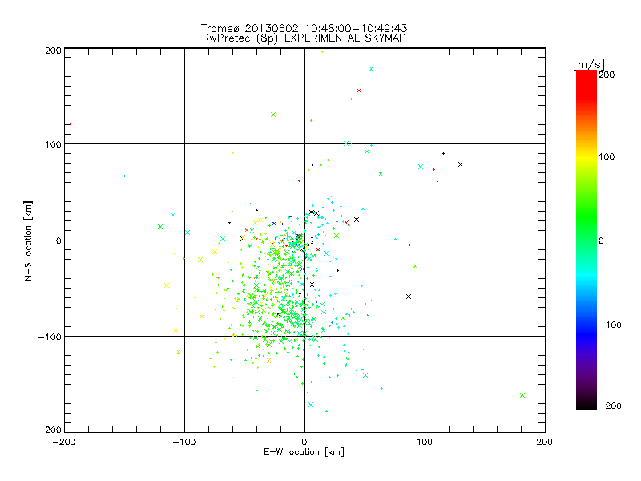Click the isolated small blue dot in the upper-left quadrant
Viewport: 641px width, 481px height.
coord(124,176)
